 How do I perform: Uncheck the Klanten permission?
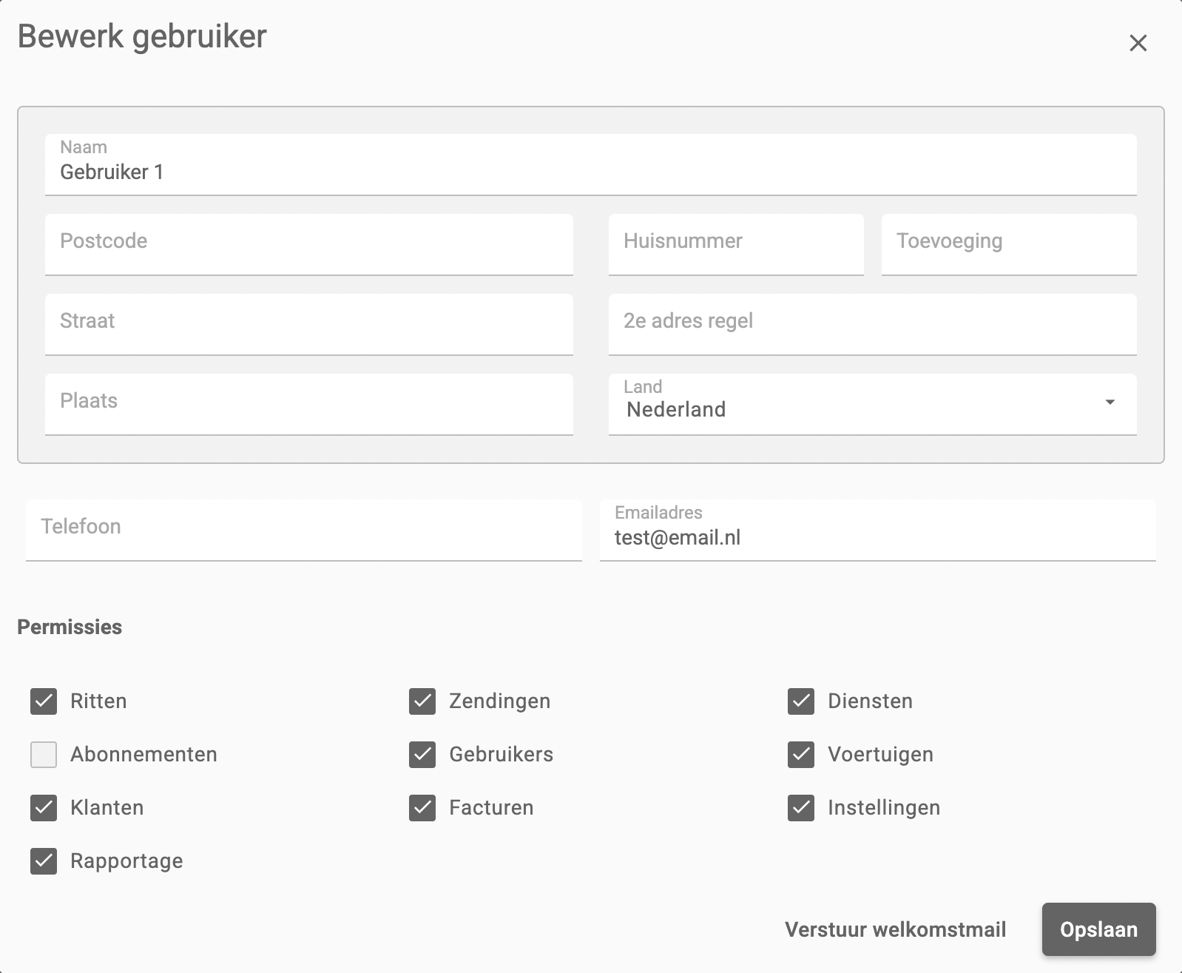click(44, 807)
